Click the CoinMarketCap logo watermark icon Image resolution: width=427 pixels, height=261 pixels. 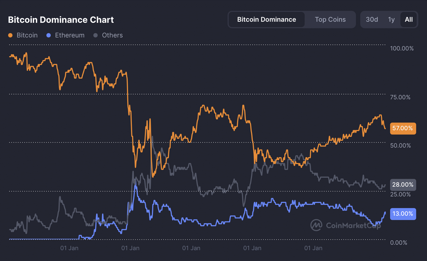tap(316, 225)
